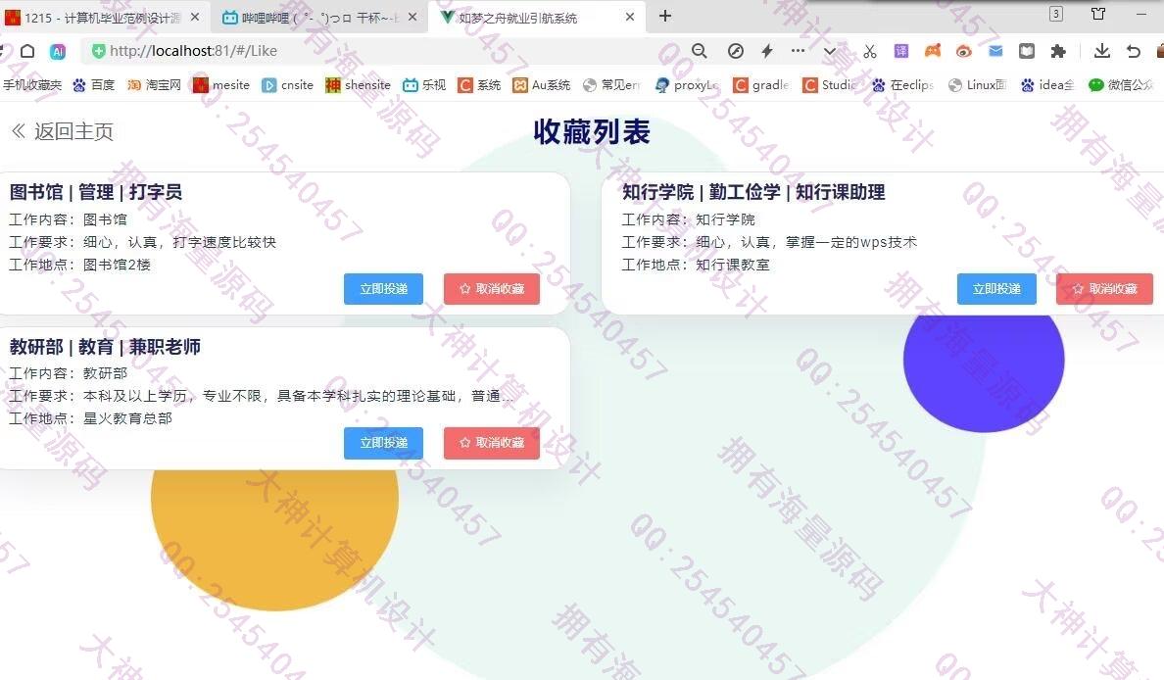Click the requirement text mentioning wps技术
1164x680 pixels.
(x=769, y=242)
